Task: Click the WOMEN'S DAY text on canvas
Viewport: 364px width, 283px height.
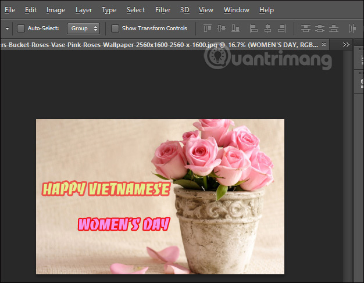Action: click(124, 224)
